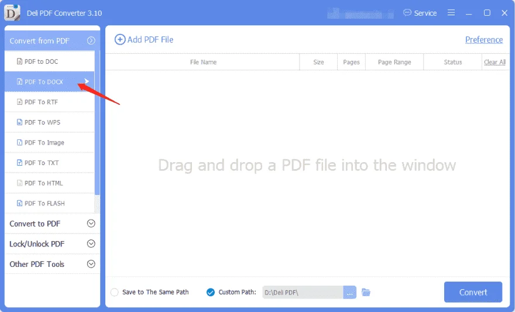Collapse the Convert from PDF section

91,40
